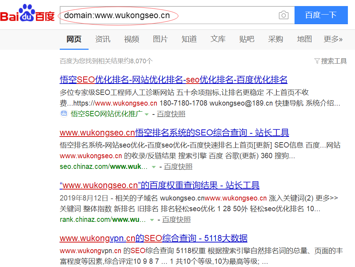355x267 pixels.
Task: Open result www.wukongvpn.cn的SEO综合查询 - 5118大数据
Action: 154,238
